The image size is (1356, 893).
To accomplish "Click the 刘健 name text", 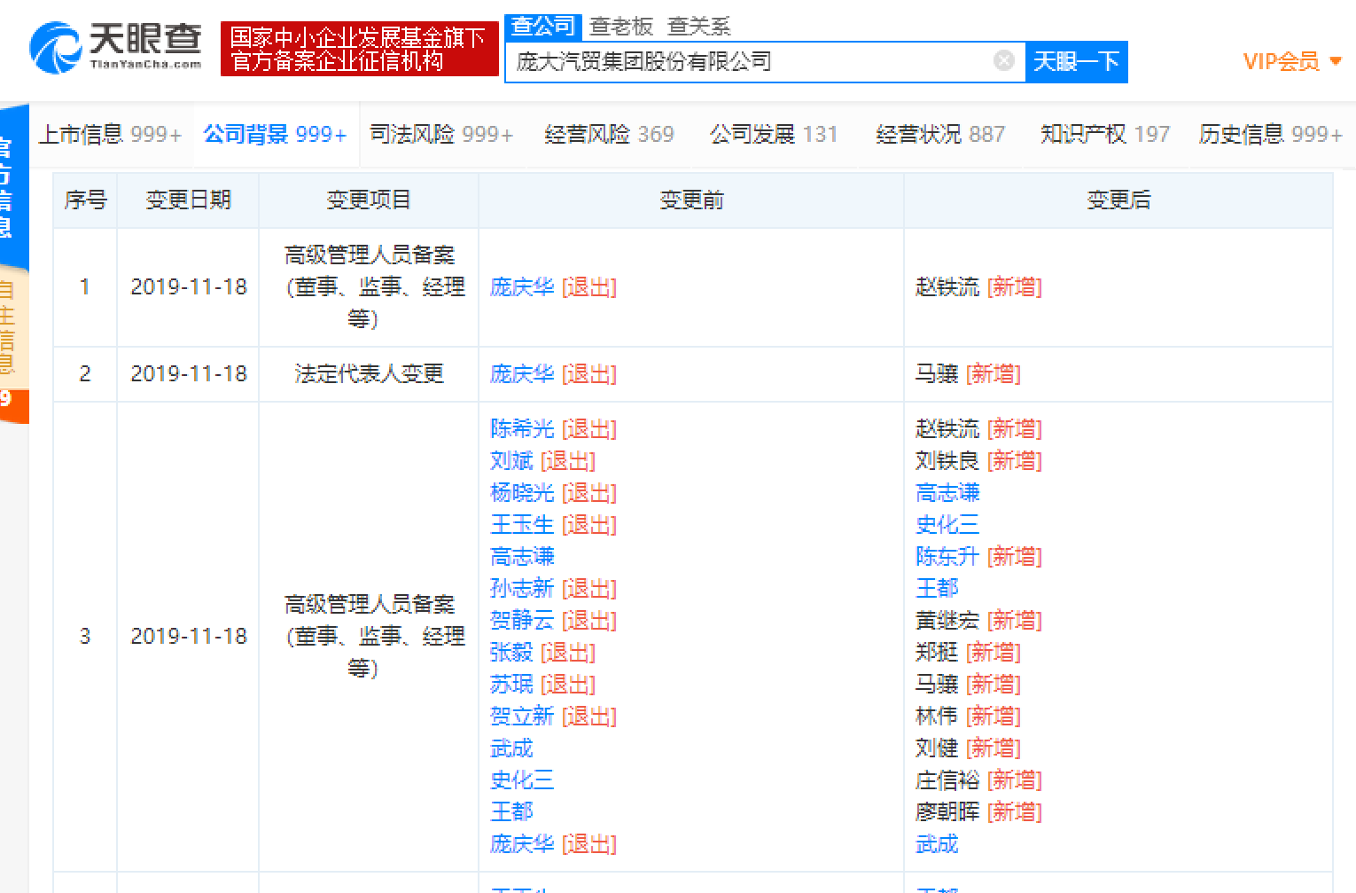I will click(937, 748).
